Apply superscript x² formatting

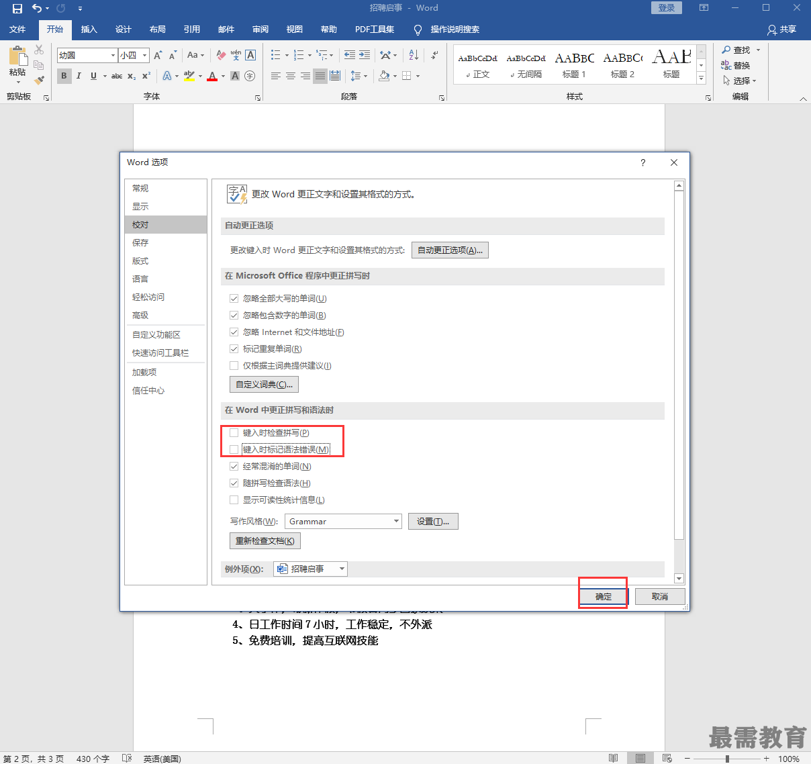click(146, 76)
